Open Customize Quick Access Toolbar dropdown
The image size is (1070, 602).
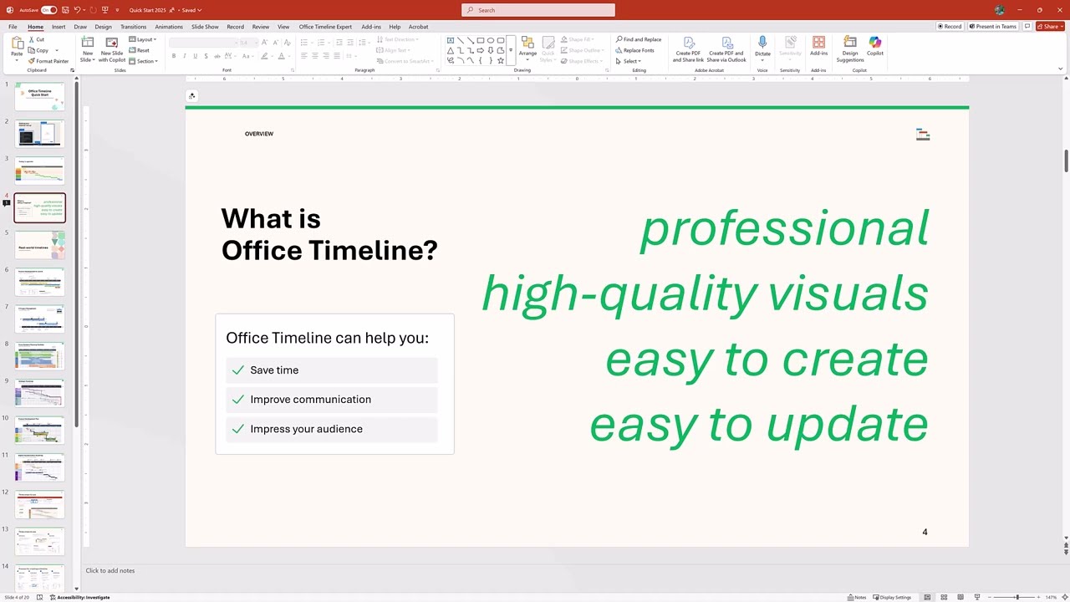(x=116, y=10)
